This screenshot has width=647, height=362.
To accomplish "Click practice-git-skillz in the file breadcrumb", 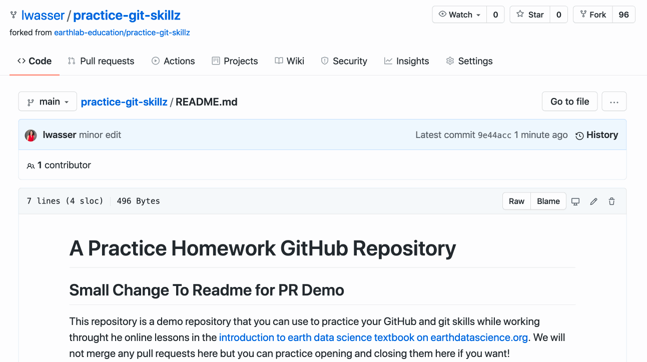I will click(124, 102).
